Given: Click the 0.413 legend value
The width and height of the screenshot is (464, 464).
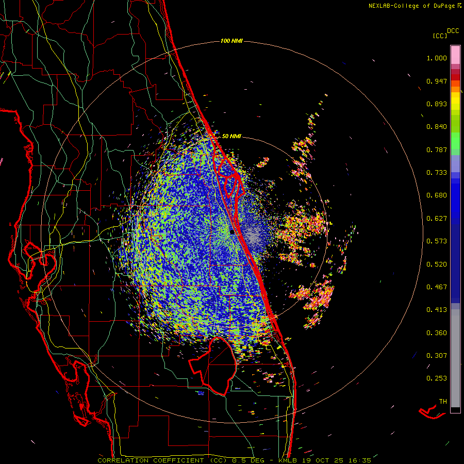Looking at the screenshot, I should tap(437, 310).
